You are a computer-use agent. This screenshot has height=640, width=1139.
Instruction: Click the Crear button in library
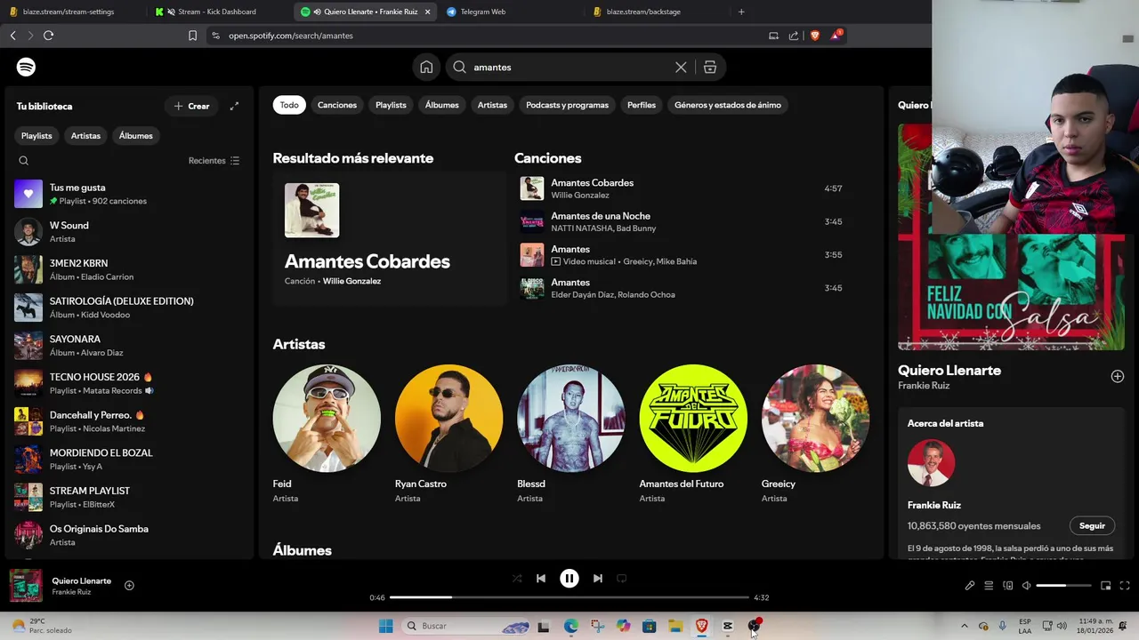[x=191, y=106]
